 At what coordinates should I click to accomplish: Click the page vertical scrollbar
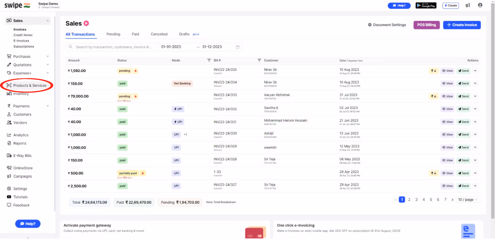(493, 111)
